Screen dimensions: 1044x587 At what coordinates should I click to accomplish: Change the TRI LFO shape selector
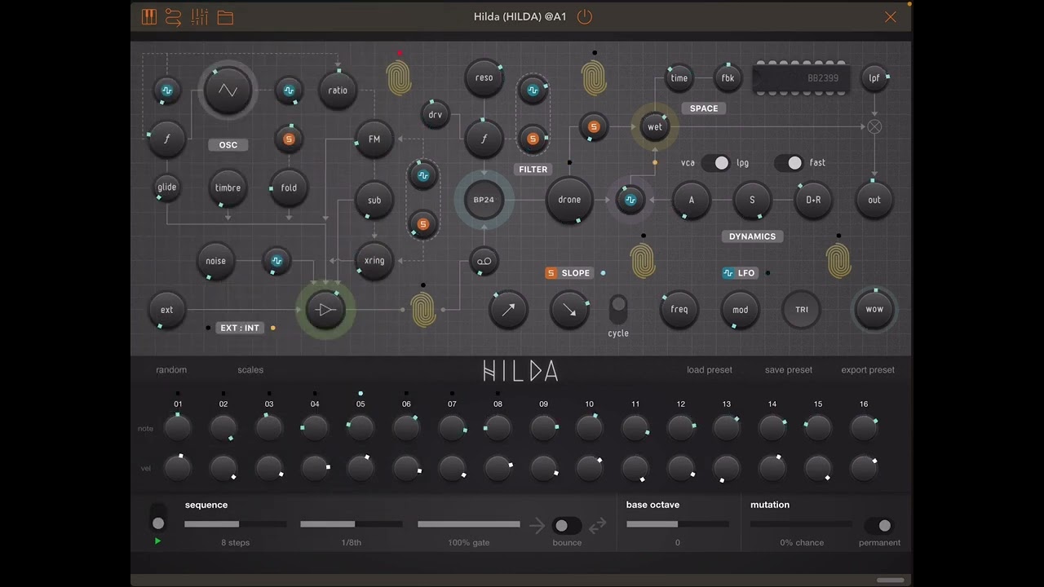[802, 310]
